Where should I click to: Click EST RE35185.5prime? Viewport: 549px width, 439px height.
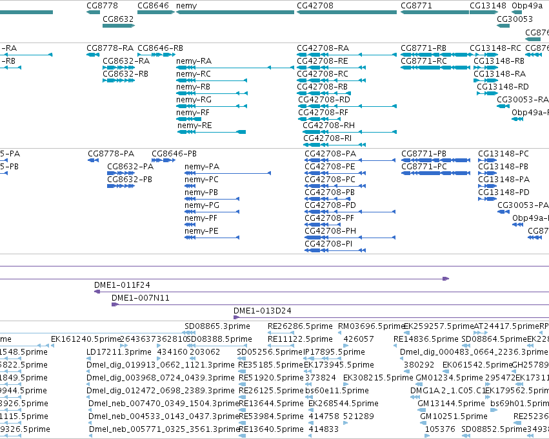pos(270,365)
